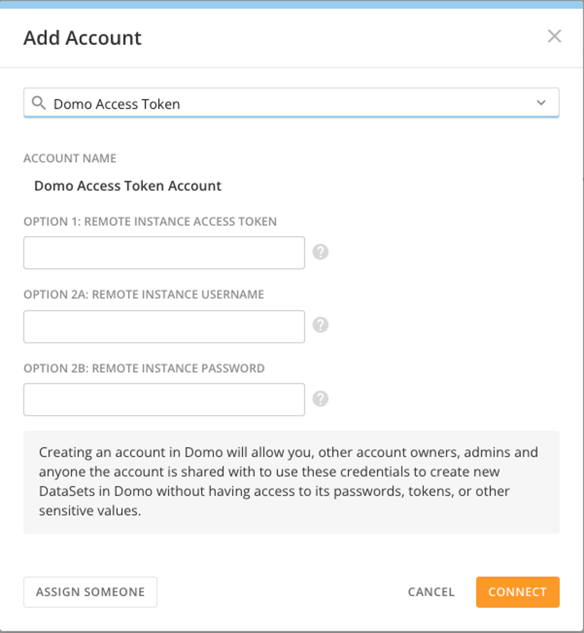This screenshot has height=633, width=584.
Task: Click the Add Account title
Action: click(82, 38)
